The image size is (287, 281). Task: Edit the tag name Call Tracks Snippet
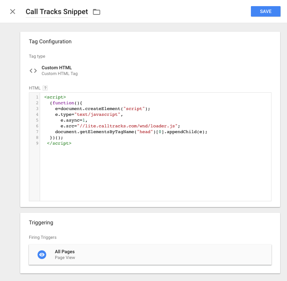57,12
